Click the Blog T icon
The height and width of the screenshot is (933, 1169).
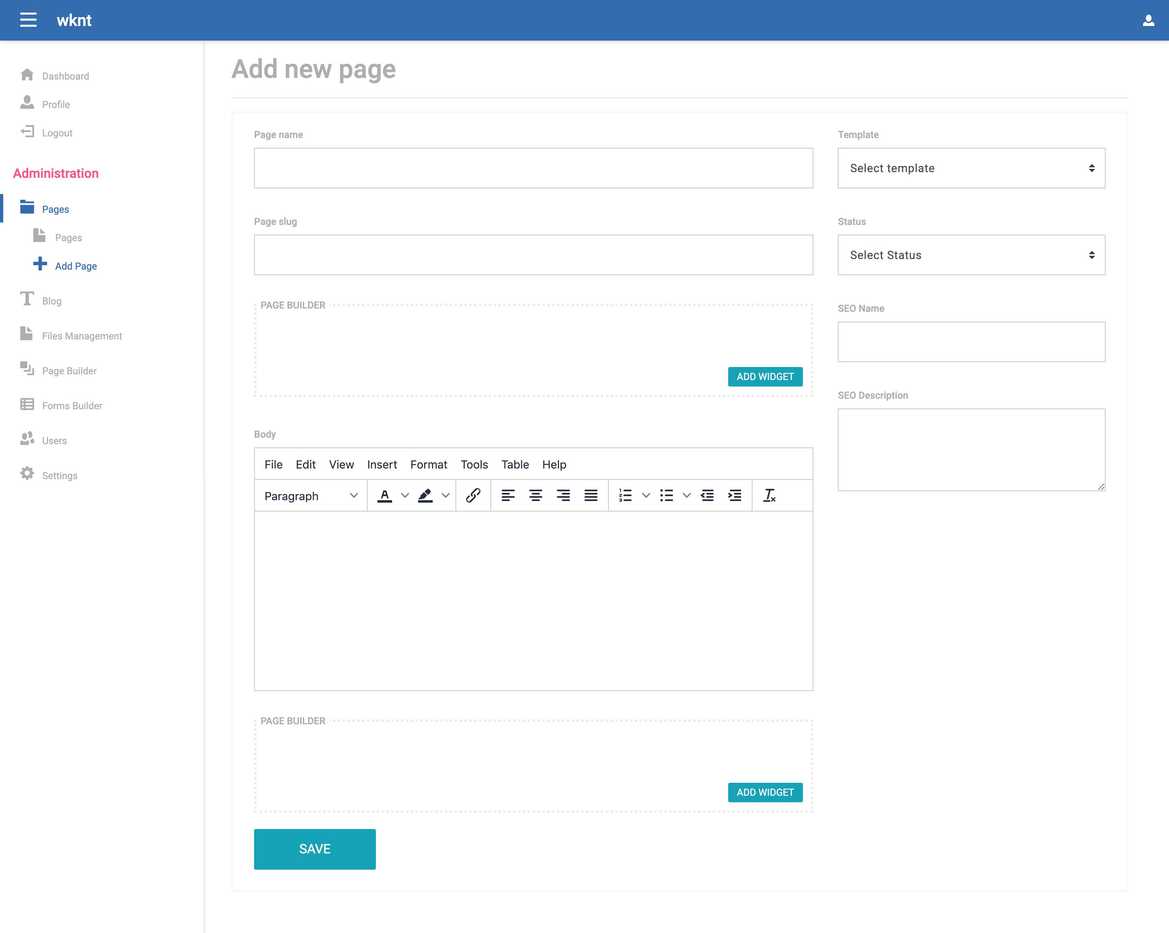(x=27, y=299)
